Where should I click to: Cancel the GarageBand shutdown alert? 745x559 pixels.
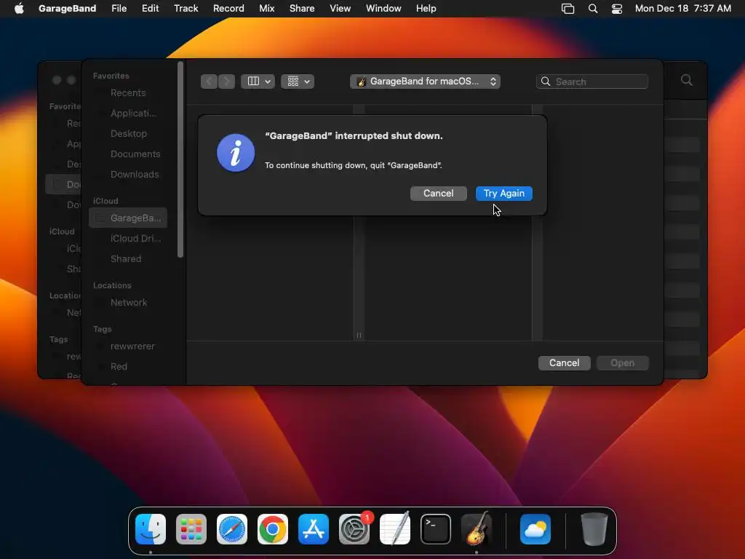point(438,194)
